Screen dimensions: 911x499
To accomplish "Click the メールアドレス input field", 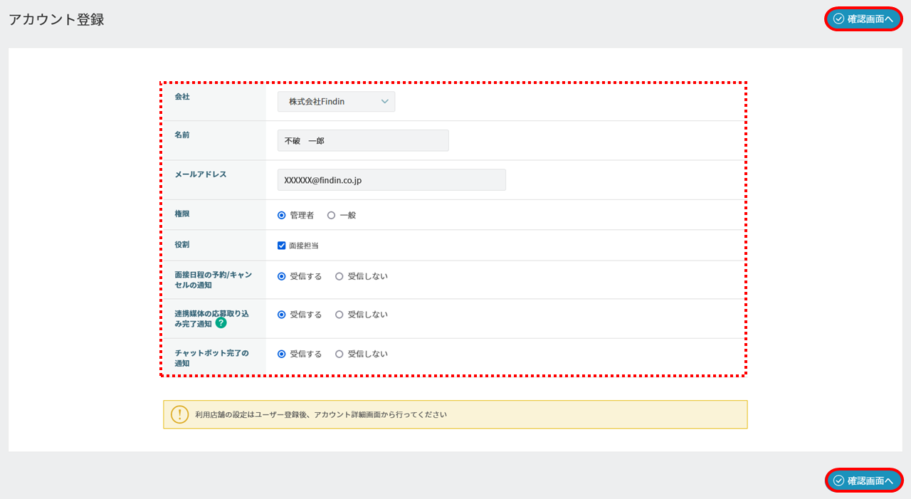I will (x=391, y=180).
